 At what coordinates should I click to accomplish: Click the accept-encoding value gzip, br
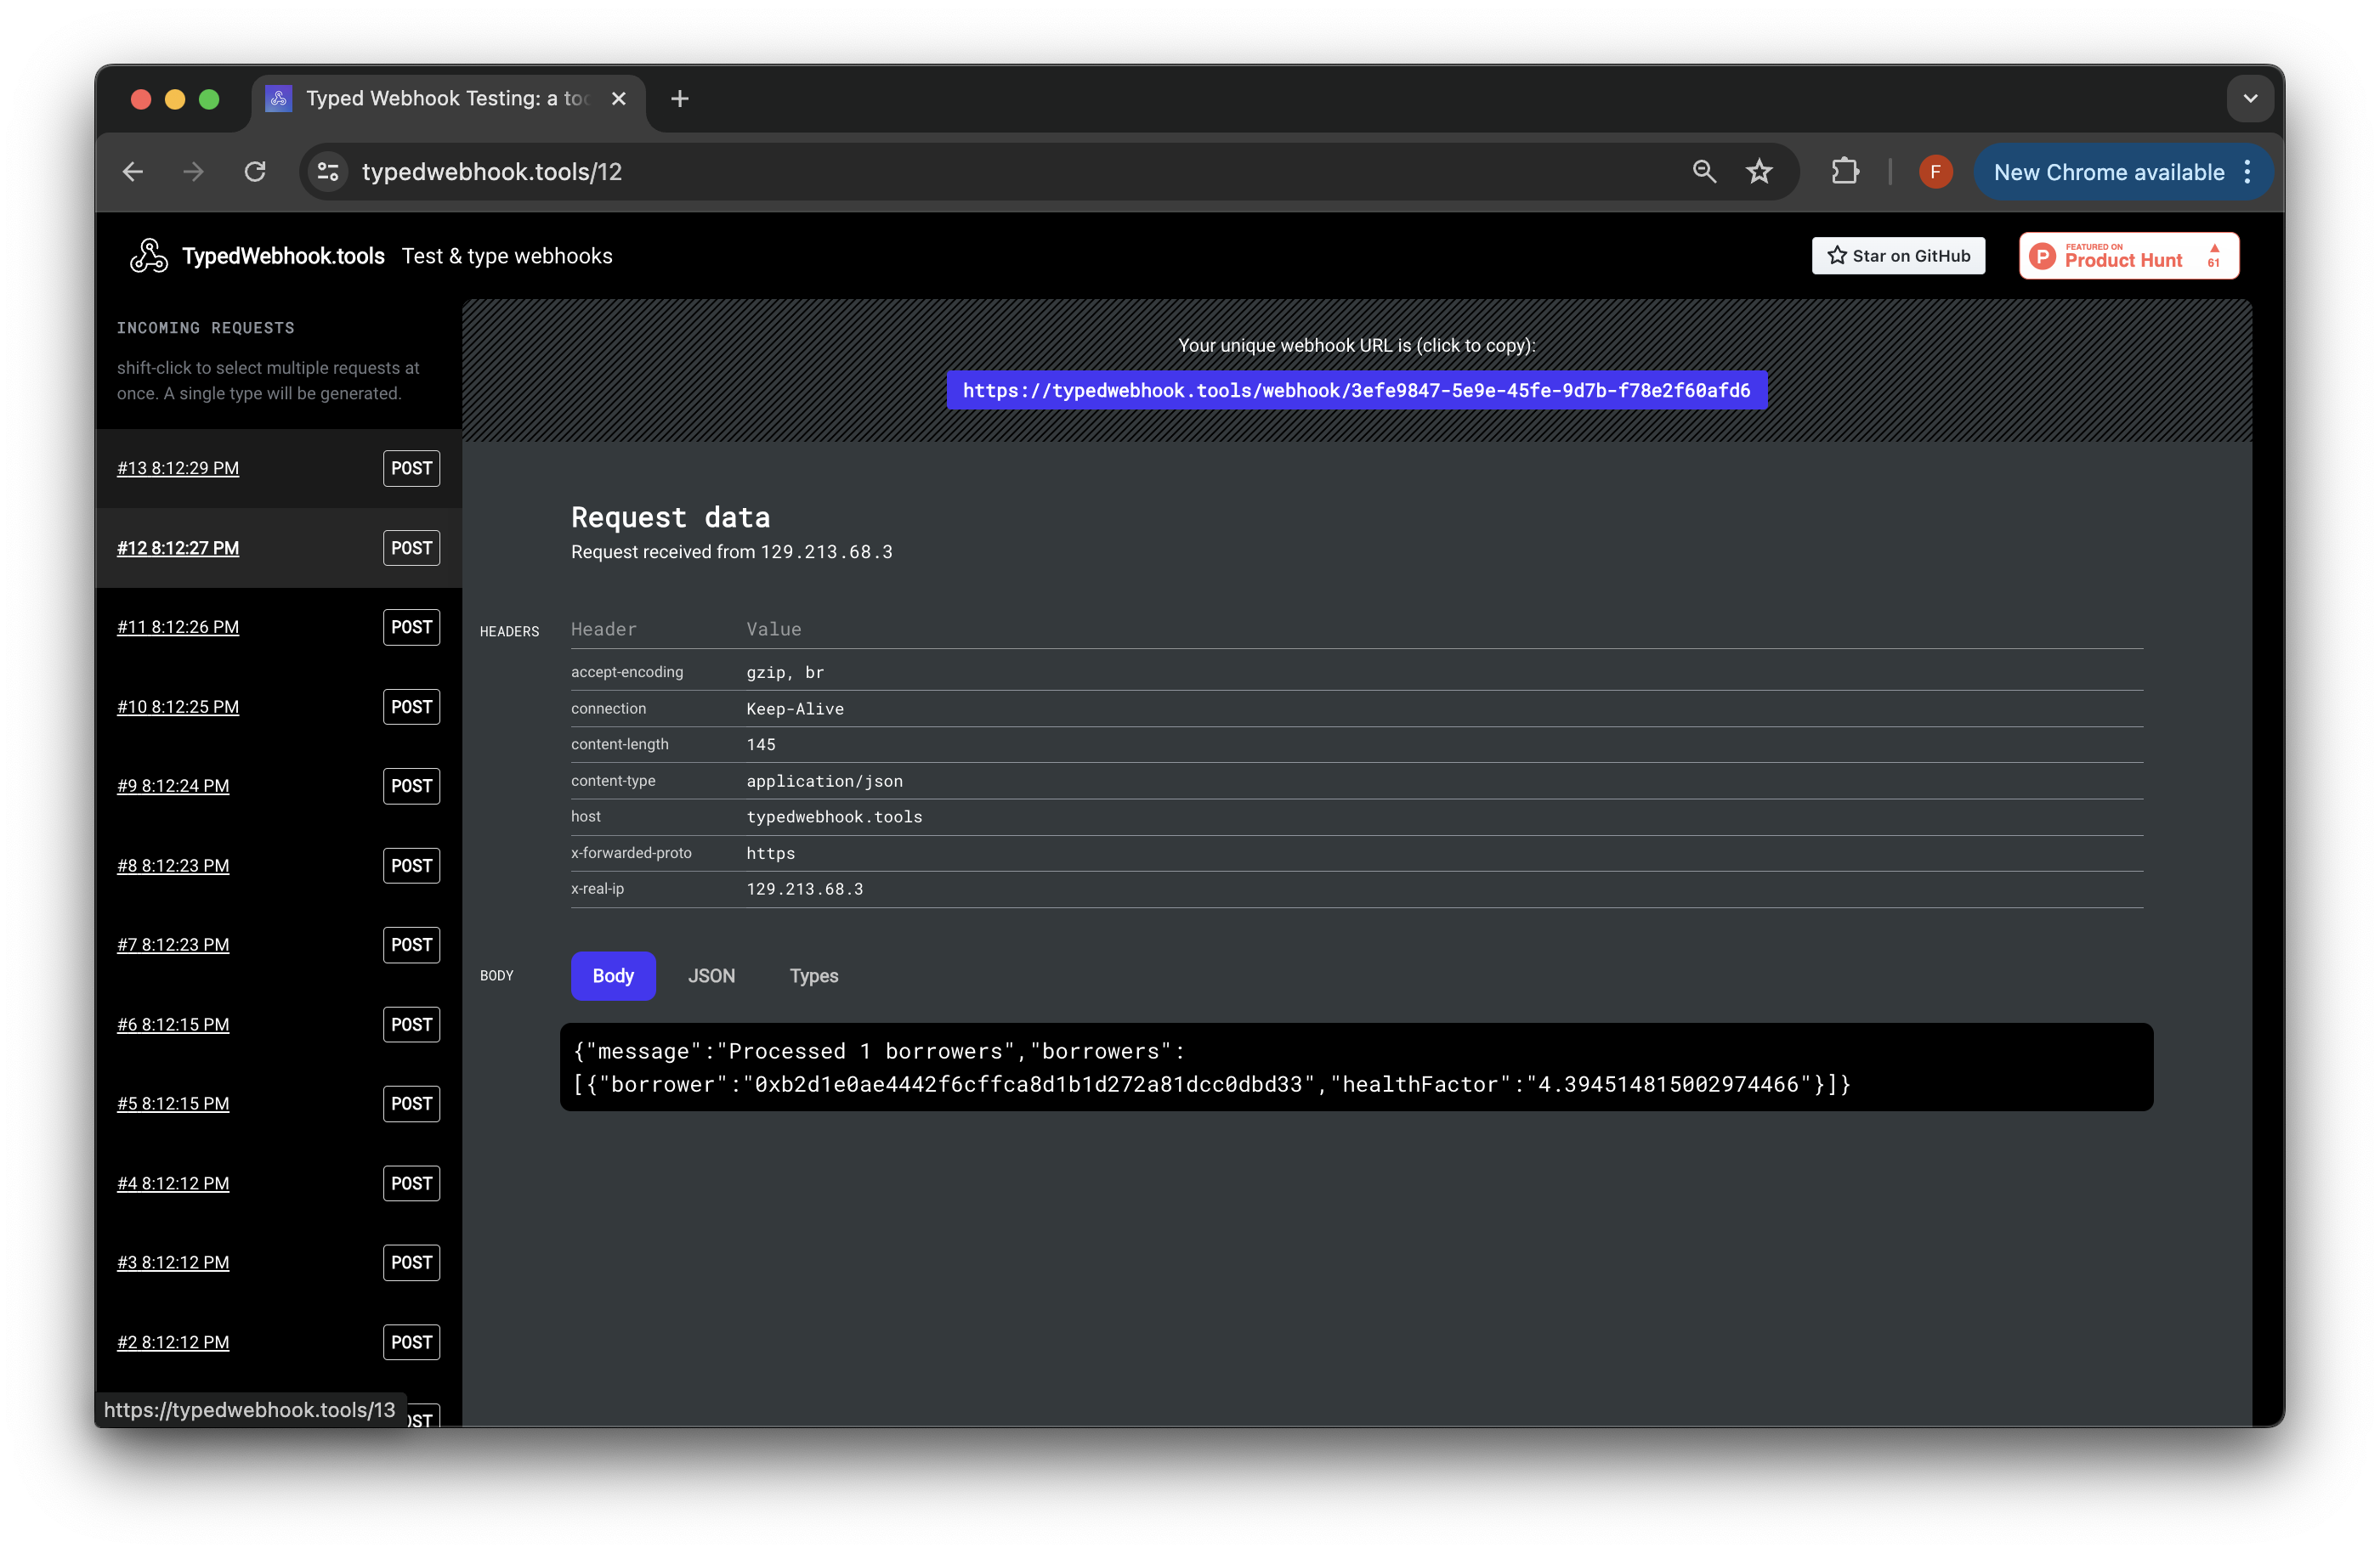[785, 673]
